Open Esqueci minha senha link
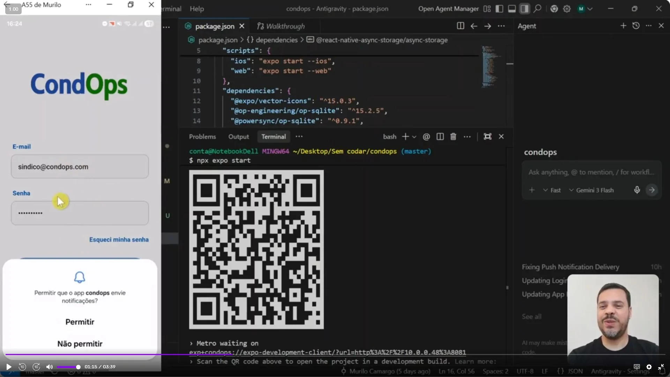The width and height of the screenshot is (670, 377). (x=119, y=239)
